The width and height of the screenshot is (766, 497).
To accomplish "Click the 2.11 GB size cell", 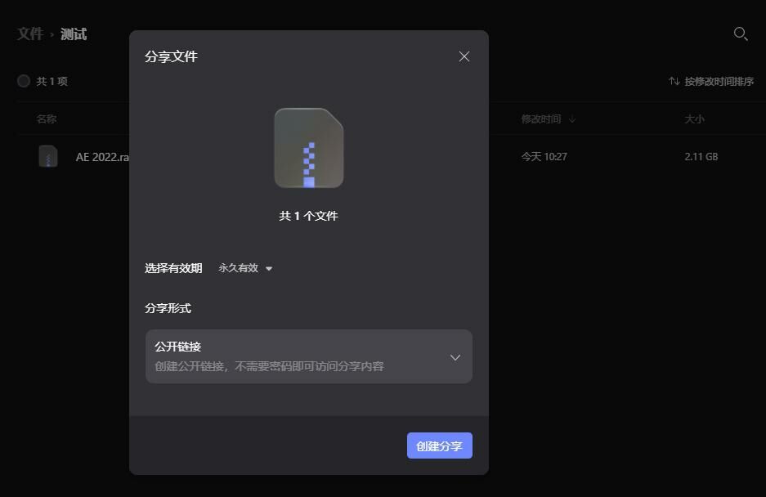I will tap(701, 156).
